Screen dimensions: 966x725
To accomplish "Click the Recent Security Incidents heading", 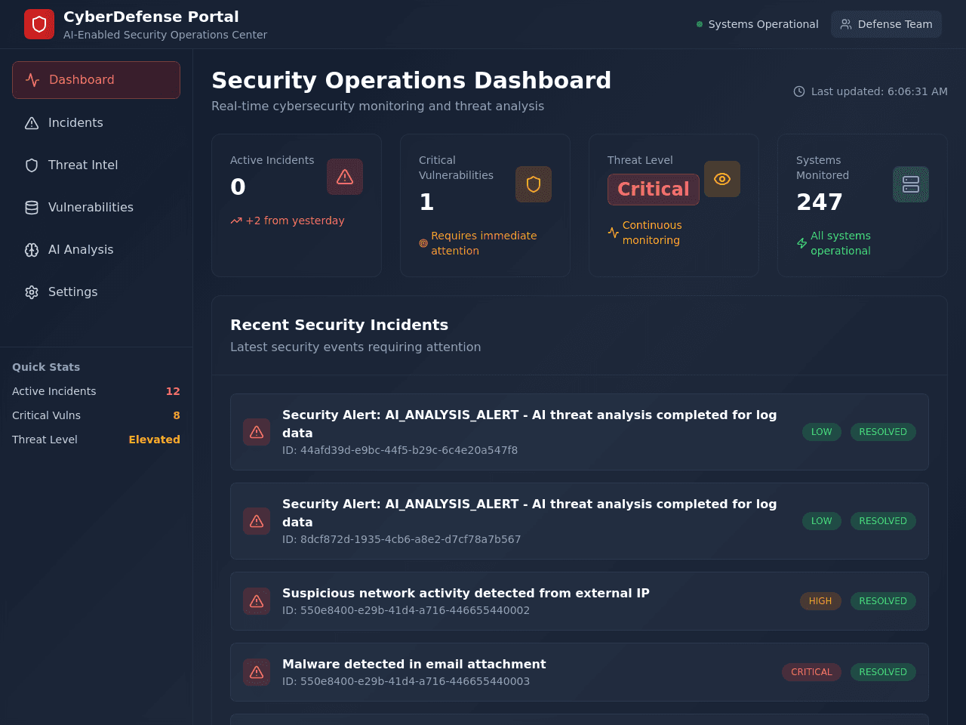I will pyautogui.click(x=339, y=325).
